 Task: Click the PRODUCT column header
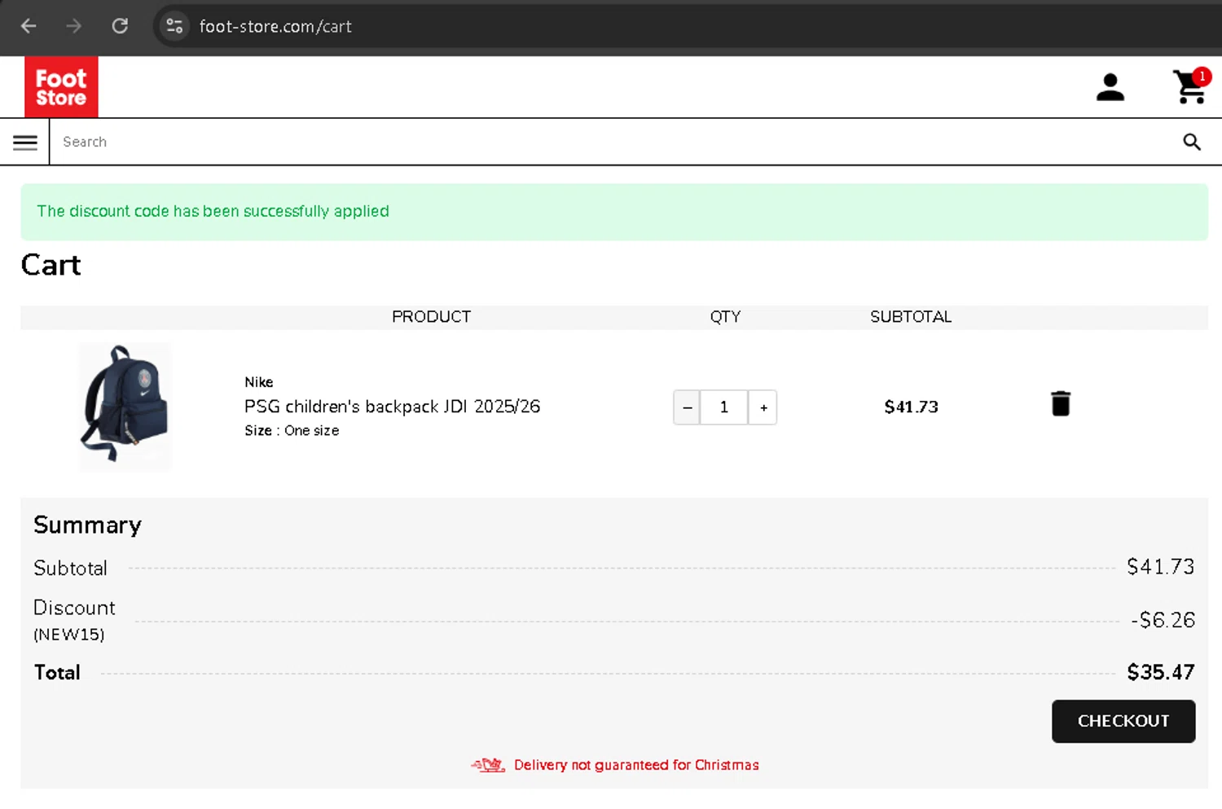point(431,317)
